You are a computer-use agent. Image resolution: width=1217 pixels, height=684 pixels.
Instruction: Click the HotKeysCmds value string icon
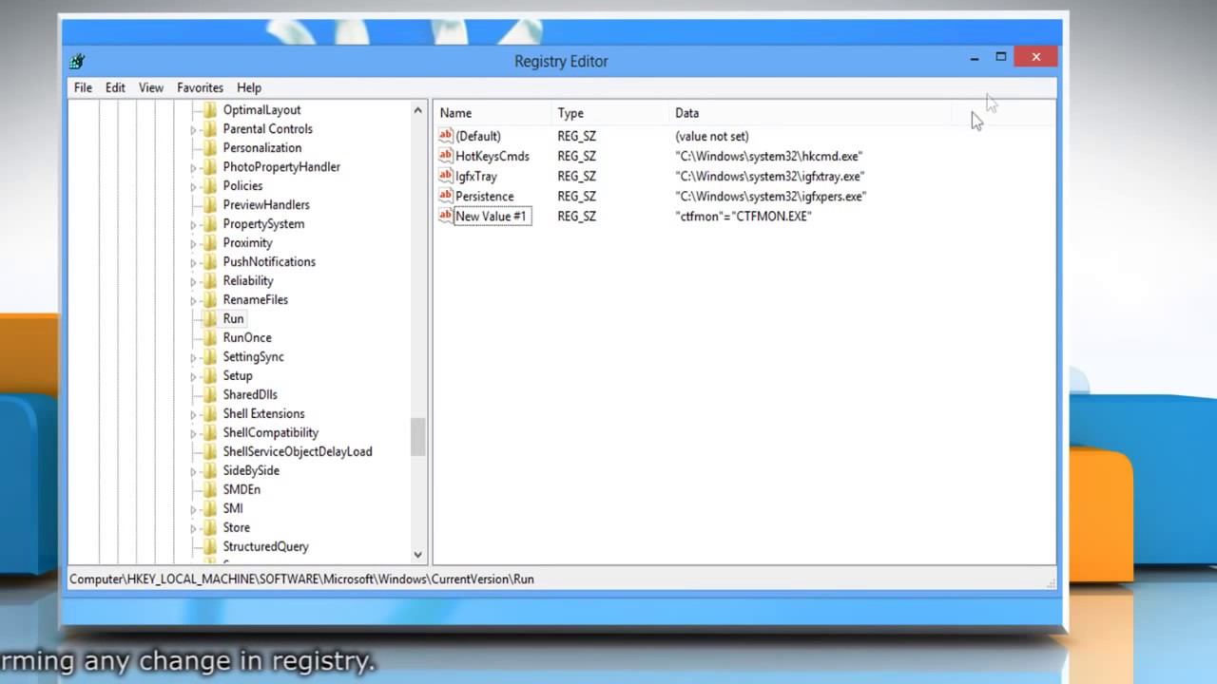(446, 156)
